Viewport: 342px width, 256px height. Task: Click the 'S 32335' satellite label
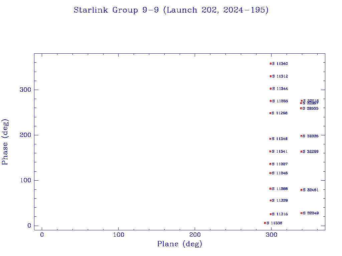[x=310, y=136]
